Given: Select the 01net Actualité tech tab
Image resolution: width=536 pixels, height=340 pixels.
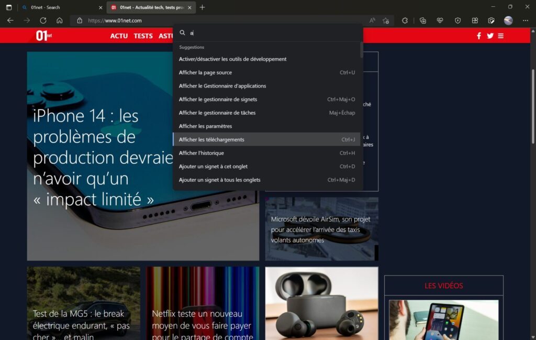Looking at the screenshot, I should click(x=151, y=7).
